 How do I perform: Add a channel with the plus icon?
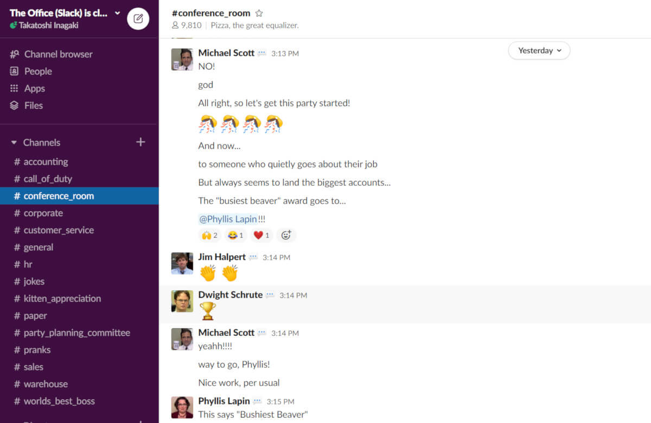[141, 142]
